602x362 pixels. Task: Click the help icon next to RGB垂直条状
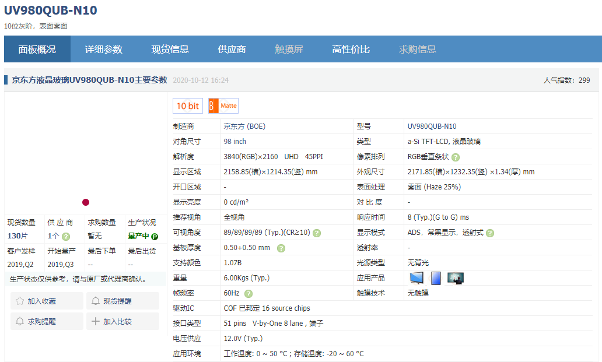tap(456, 157)
